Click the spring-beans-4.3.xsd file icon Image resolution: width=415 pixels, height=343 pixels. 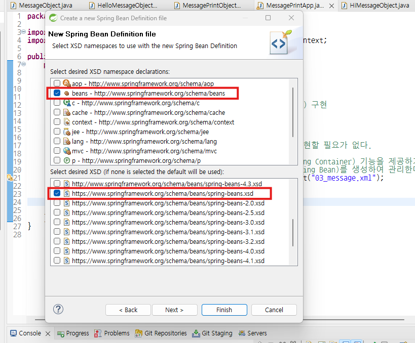(67, 184)
